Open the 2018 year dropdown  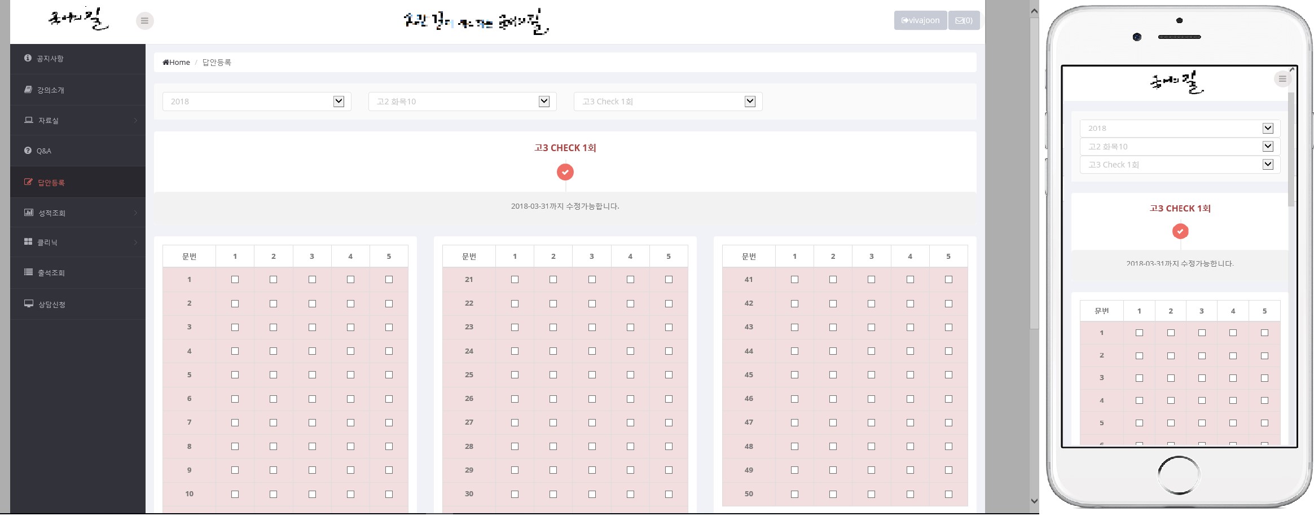[x=257, y=102]
